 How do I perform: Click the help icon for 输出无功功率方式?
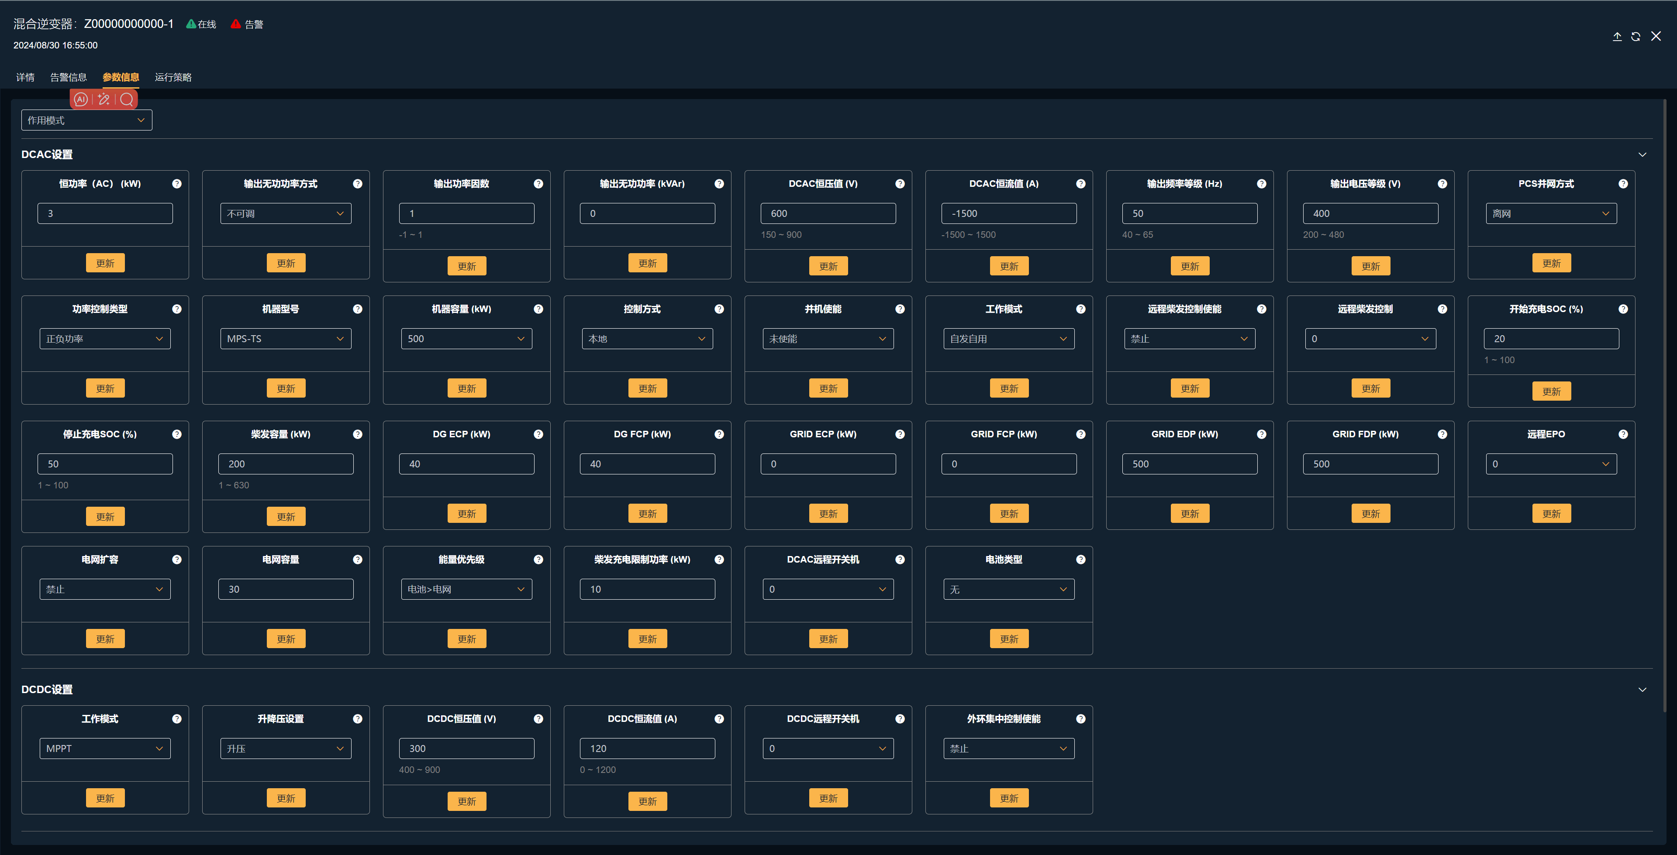click(x=357, y=184)
